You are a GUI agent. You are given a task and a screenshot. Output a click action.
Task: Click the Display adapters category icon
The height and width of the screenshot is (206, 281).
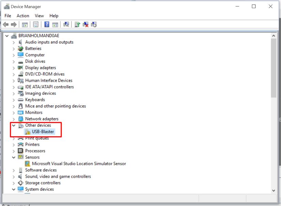(20, 68)
